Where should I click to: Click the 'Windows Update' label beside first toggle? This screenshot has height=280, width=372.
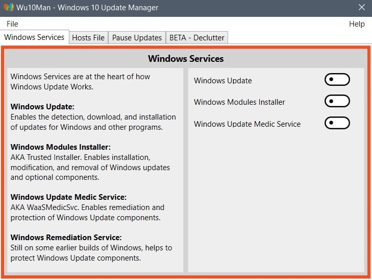pos(223,81)
